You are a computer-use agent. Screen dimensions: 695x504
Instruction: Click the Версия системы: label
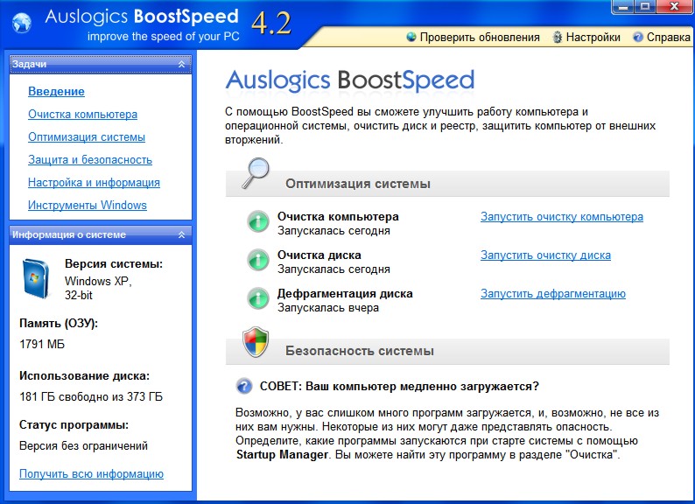(114, 263)
